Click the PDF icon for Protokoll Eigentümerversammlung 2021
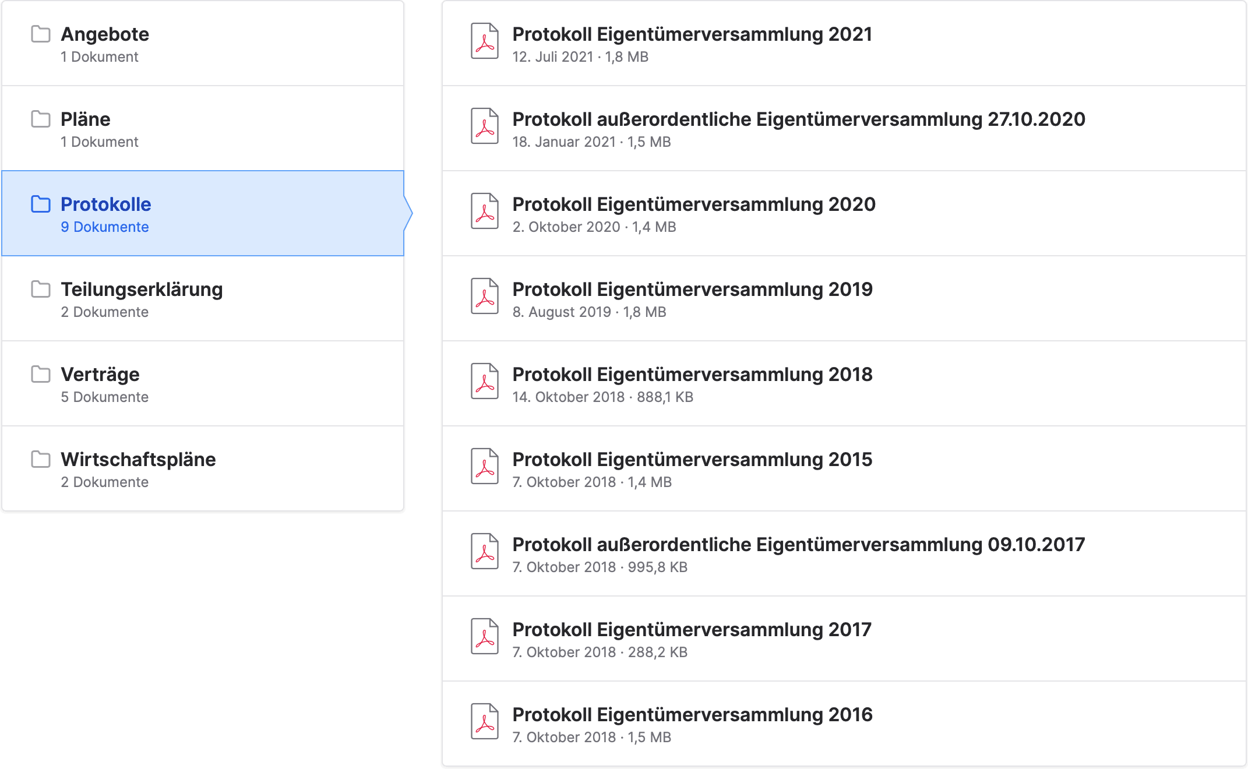The height and width of the screenshot is (769, 1248). [484, 43]
